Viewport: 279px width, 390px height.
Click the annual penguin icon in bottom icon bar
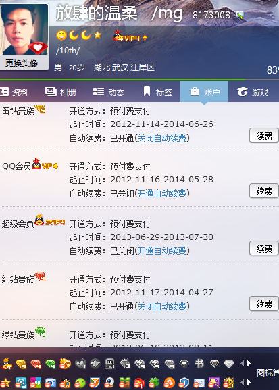[x=7, y=364]
